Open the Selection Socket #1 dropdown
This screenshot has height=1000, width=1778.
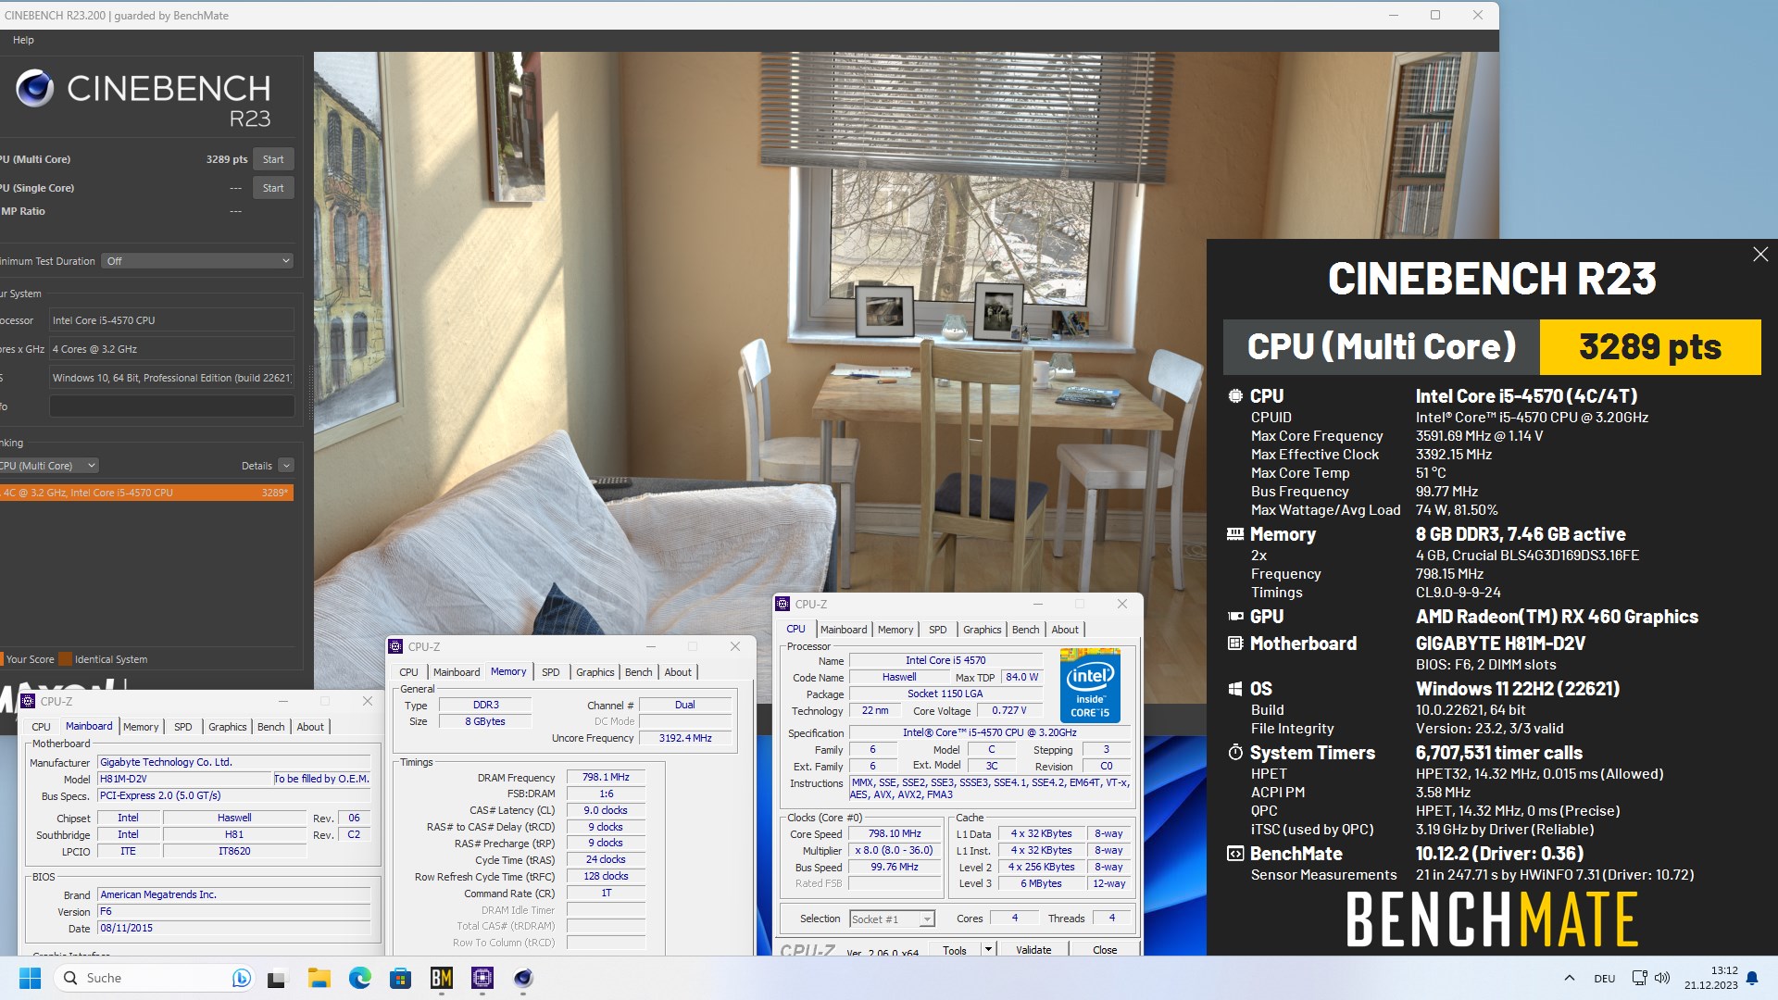pos(893,919)
